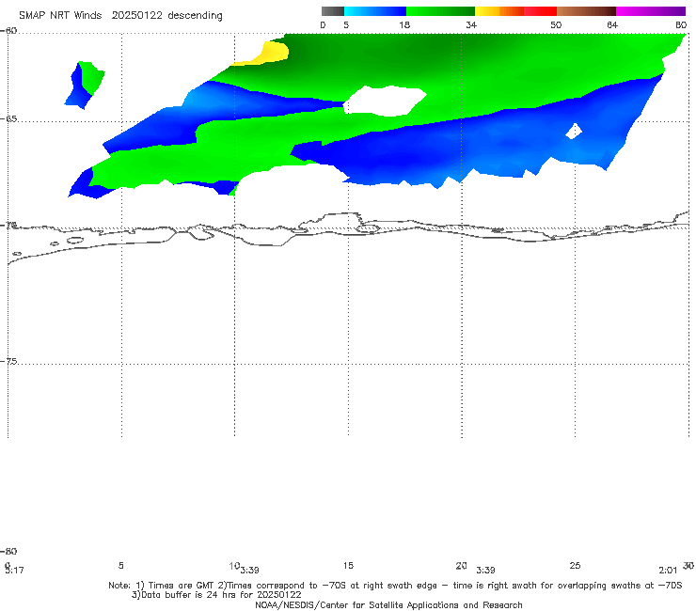Click the latitude label '-65'
The width and height of the screenshot is (696, 611).
(8, 119)
